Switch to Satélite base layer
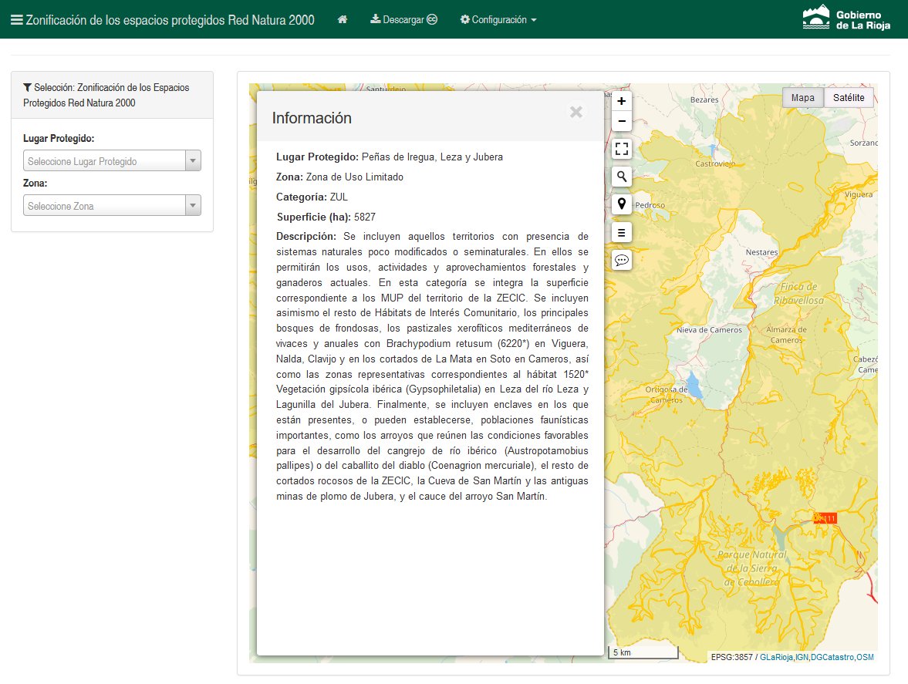 click(x=849, y=98)
